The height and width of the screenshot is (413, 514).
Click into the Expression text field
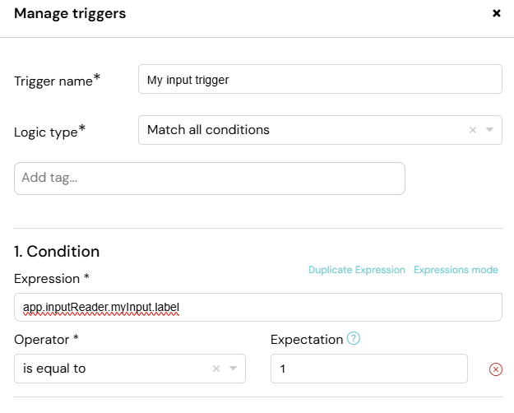click(258, 307)
